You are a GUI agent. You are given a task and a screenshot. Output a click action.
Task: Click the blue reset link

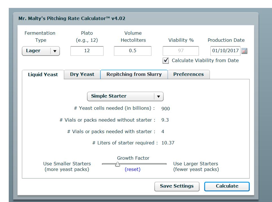click(x=133, y=170)
